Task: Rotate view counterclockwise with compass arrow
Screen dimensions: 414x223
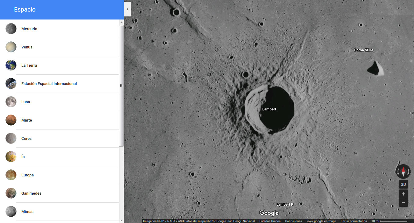Action: [x=398, y=172]
